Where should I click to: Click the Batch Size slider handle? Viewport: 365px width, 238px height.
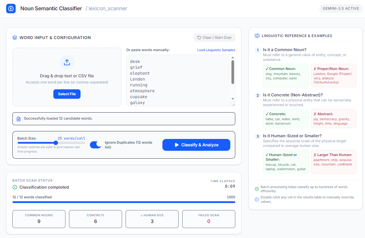(x=56, y=143)
